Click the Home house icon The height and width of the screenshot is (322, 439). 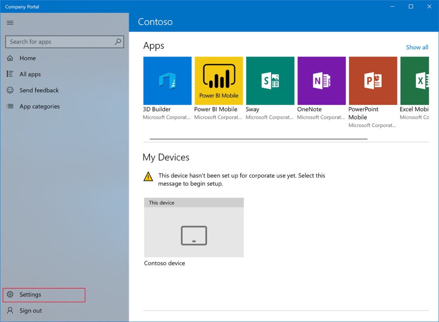point(10,58)
